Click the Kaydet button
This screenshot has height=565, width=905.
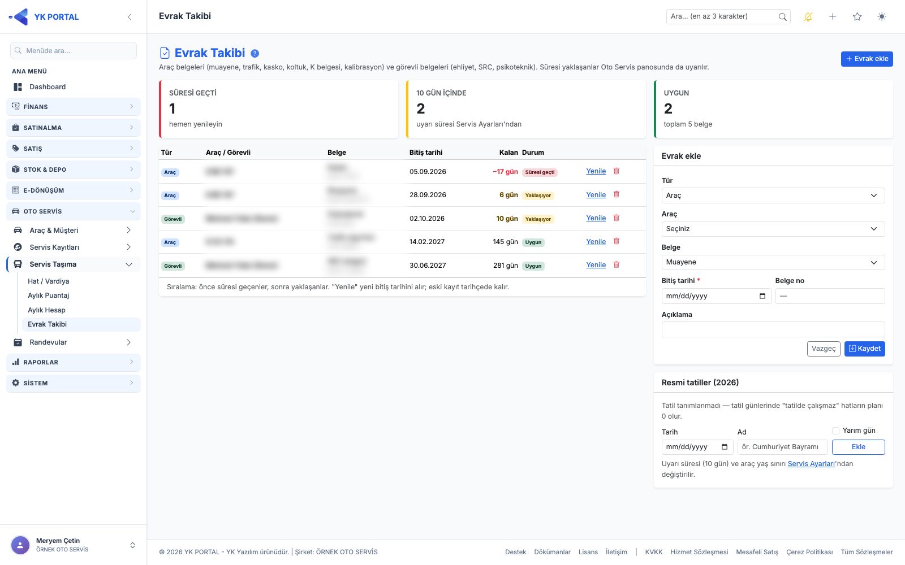(x=864, y=349)
